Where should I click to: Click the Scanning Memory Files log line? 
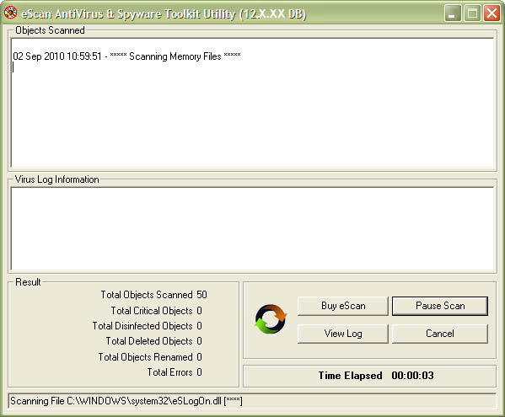127,56
